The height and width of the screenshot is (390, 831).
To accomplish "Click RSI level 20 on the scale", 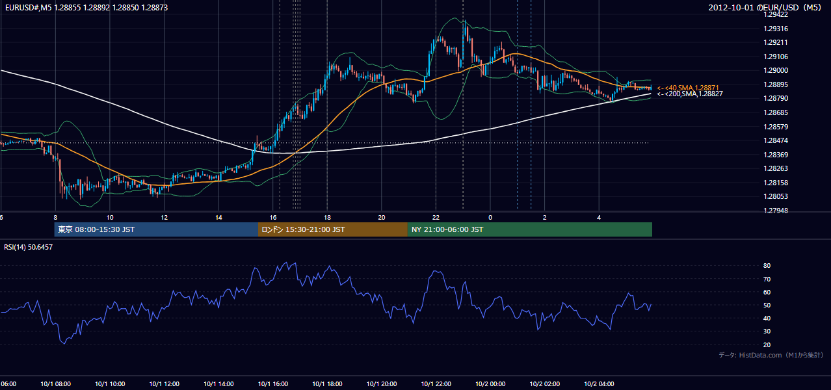I will coord(767,344).
